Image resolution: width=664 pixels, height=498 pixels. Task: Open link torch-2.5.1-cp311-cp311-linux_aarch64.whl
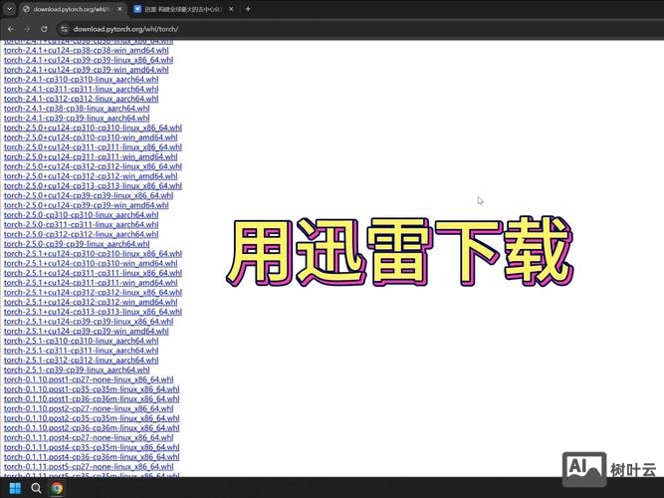[81, 351]
